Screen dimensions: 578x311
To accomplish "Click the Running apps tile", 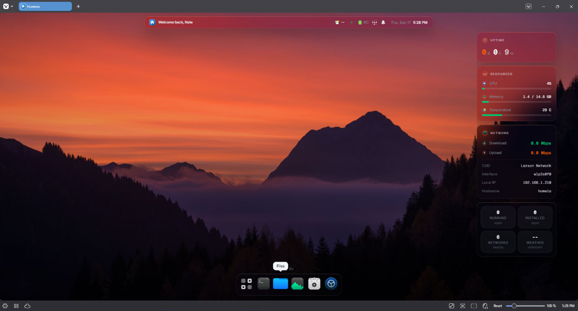I will click(498, 217).
